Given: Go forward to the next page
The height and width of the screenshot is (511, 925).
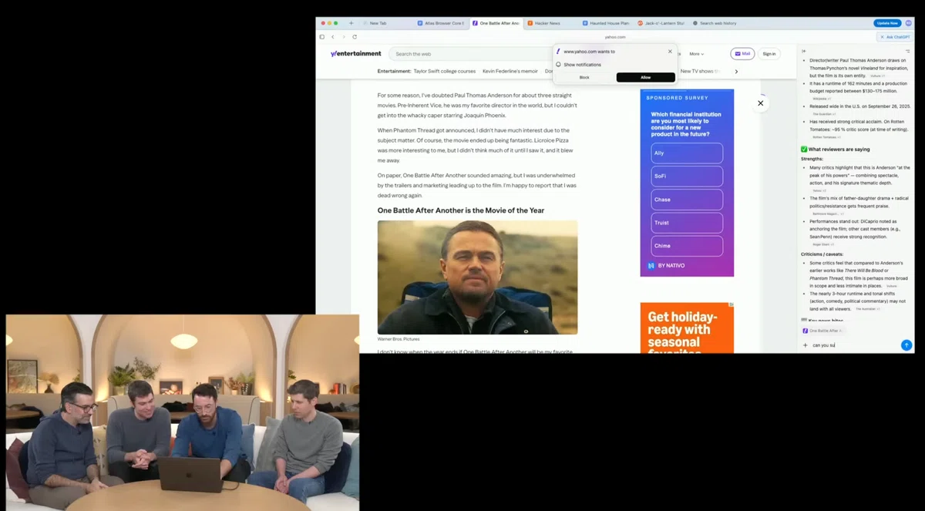Looking at the screenshot, I should [x=344, y=36].
